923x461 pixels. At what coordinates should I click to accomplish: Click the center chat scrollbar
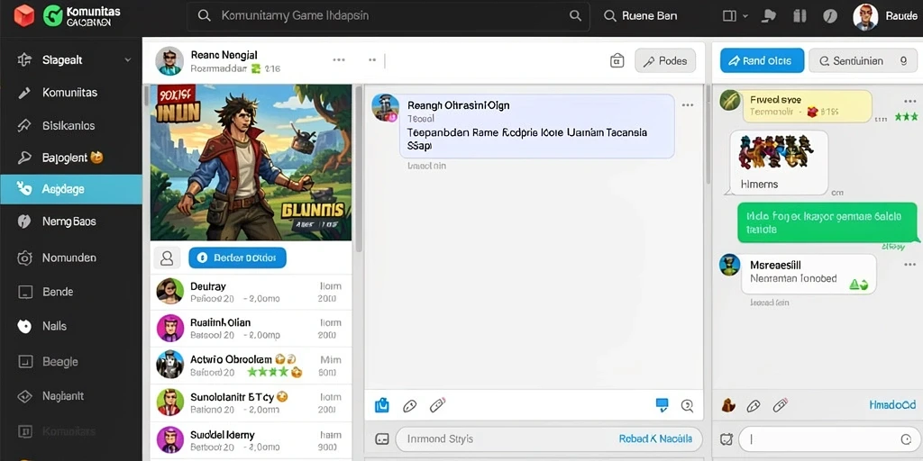coord(708,135)
